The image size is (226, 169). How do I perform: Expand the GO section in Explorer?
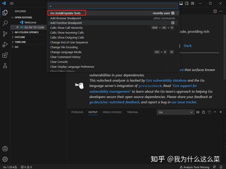[29, 47]
